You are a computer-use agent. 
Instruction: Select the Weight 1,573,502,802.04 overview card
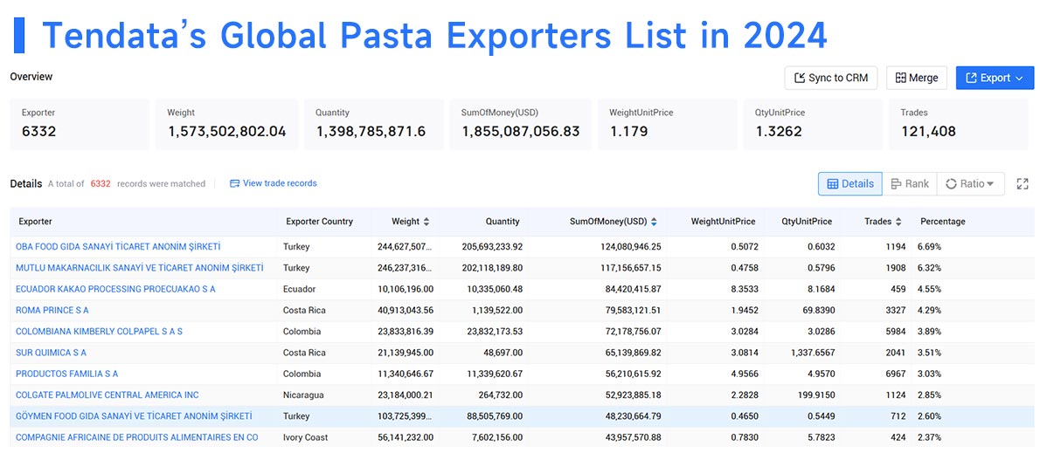[227, 124]
